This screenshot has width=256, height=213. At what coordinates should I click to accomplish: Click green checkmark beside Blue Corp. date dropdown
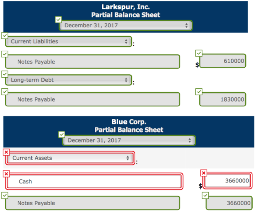(61, 135)
